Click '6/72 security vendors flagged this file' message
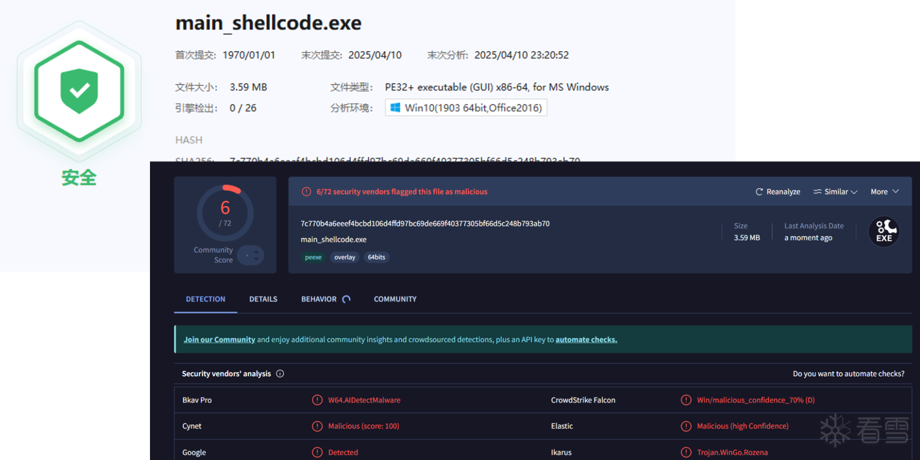Viewport: 920px width, 460px height. point(402,192)
